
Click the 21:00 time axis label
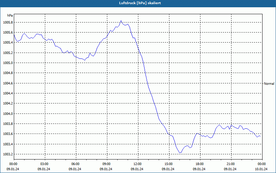tap(231, 164)
